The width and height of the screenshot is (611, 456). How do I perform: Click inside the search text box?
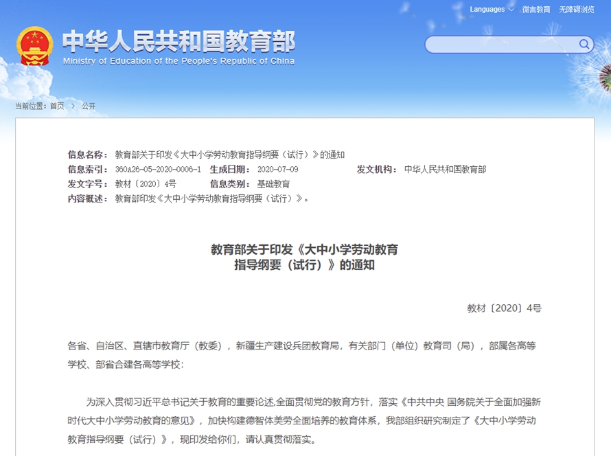pyautogui.click(x=501, y=45)
